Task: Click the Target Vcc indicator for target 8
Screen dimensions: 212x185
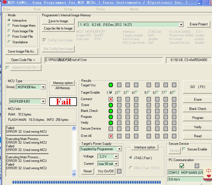Action: pos(174,85)
